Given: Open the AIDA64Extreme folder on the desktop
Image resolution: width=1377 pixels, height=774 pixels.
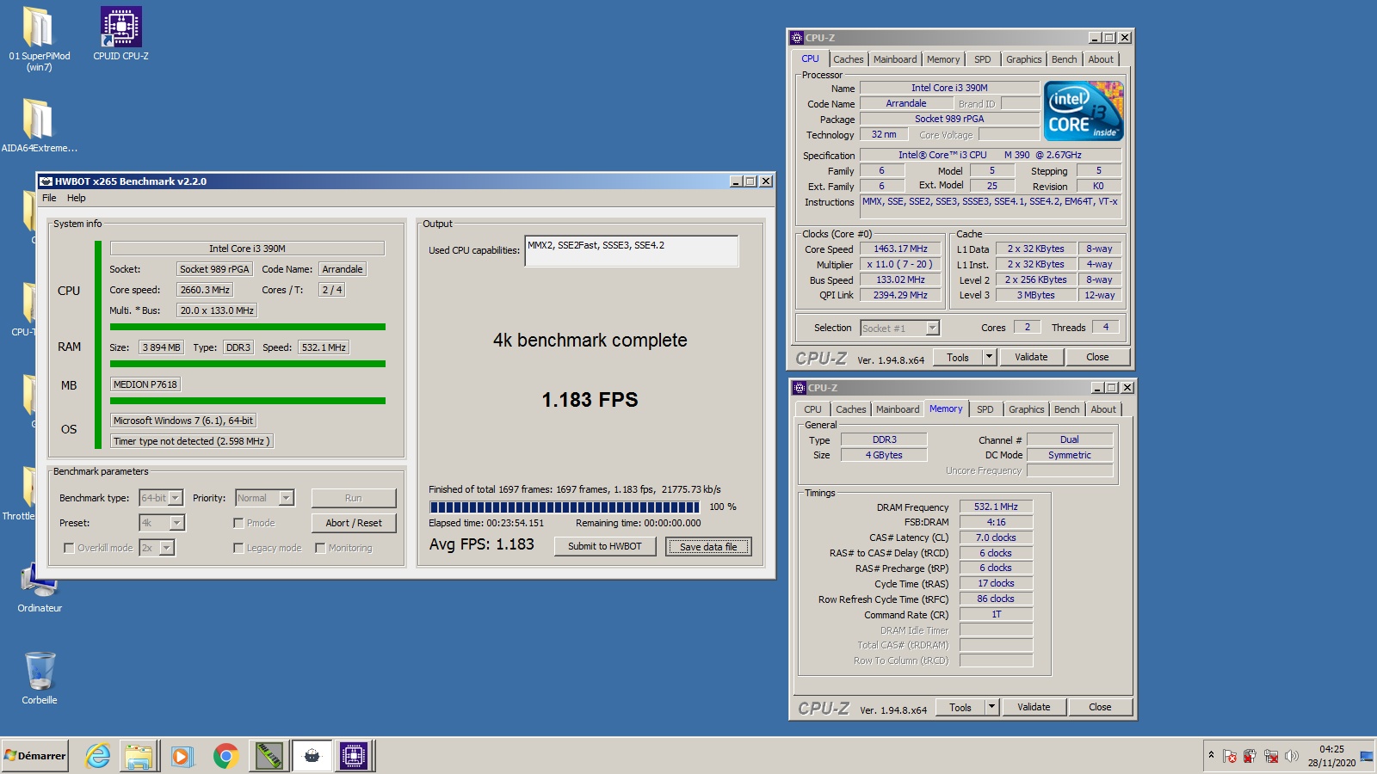Looking at the screenshot, I should 39,126.
